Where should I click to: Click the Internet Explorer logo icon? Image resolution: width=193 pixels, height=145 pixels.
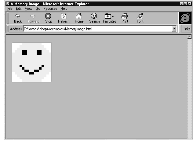click(x=184, y=18)
